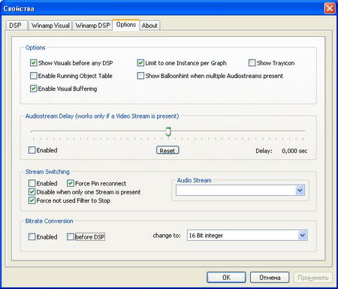The height and width of the screenshot is (289, 338).
Task: Open the Winamp Visual tab
Action: [x=50, y=26]
